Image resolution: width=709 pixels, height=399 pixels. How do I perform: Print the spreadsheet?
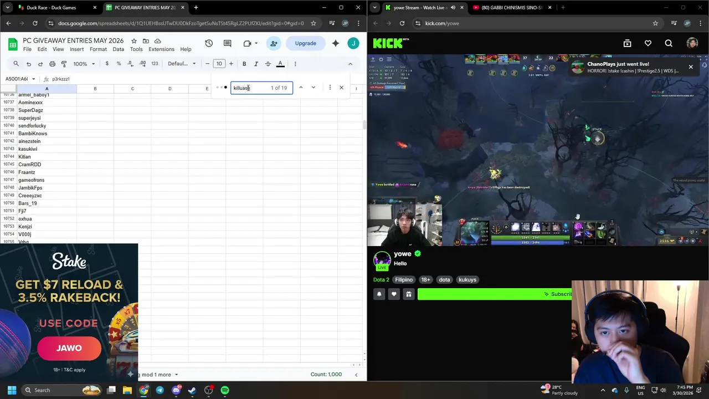(x=52, y=64)
